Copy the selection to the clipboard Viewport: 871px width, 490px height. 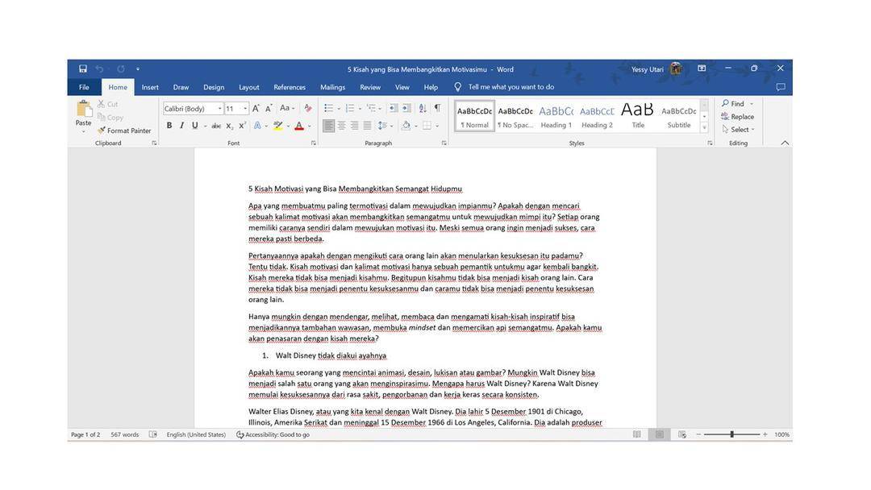coord(110,117)
